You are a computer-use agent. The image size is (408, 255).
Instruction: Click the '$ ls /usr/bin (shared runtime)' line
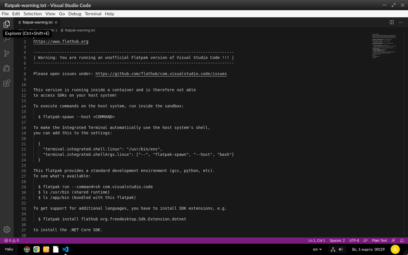(74, 192)
